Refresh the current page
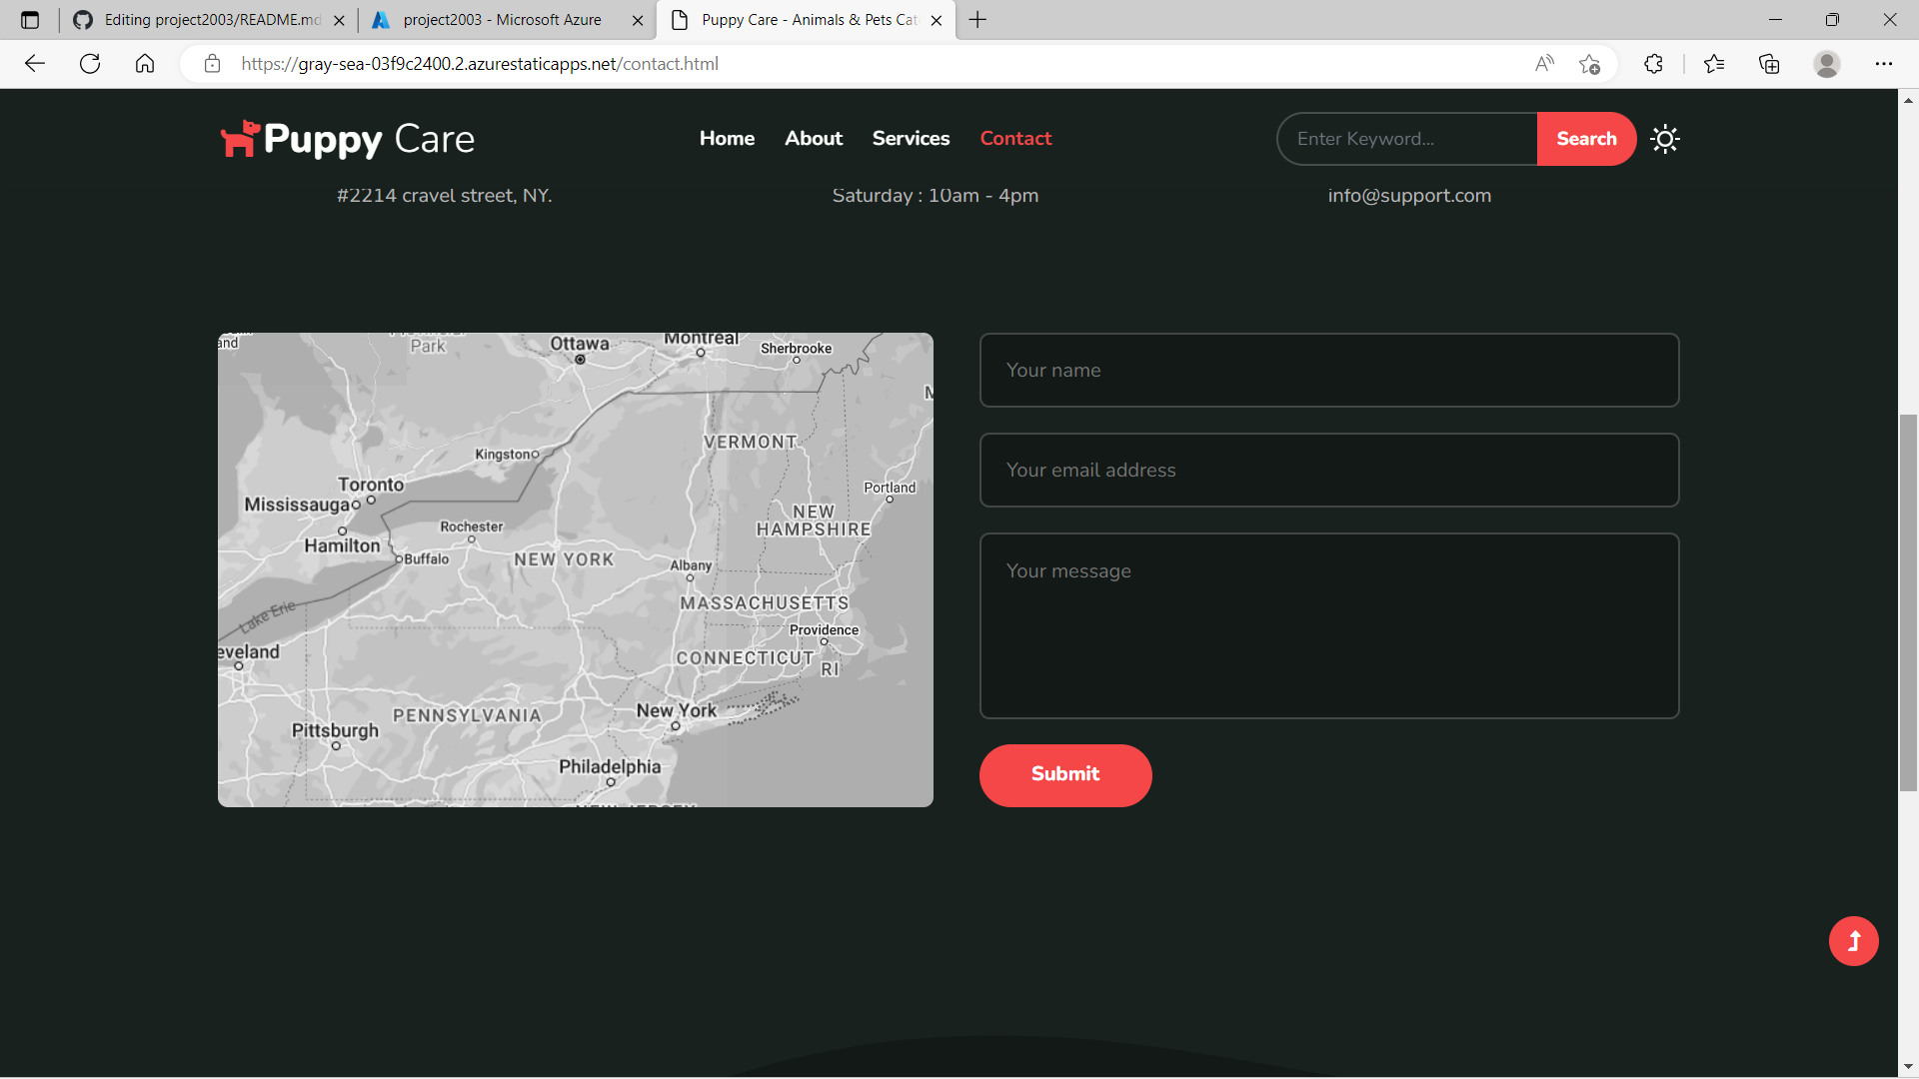Viewport: 1919px width, 1079px height. coord(89,63)
